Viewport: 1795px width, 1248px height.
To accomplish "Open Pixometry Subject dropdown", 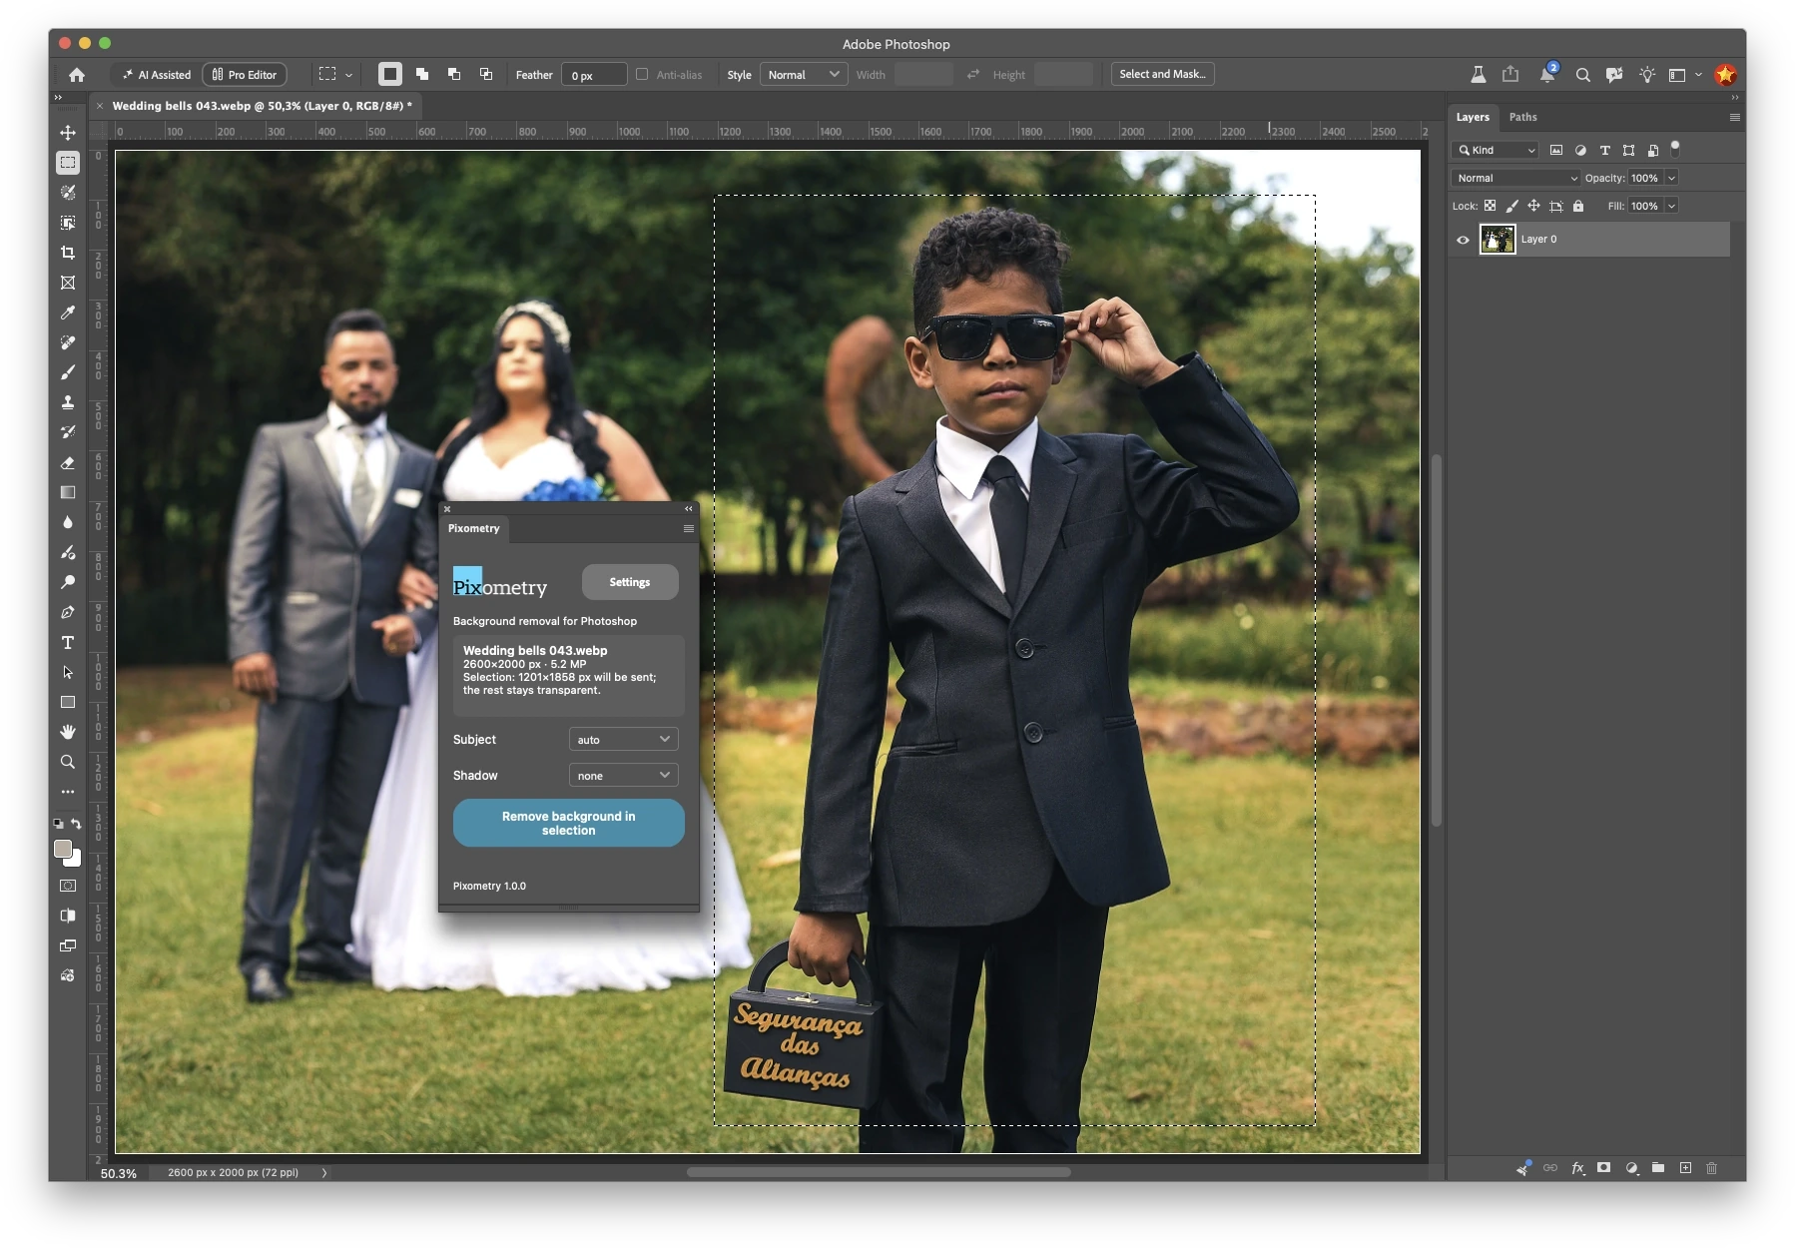I will tap(624, 739).
